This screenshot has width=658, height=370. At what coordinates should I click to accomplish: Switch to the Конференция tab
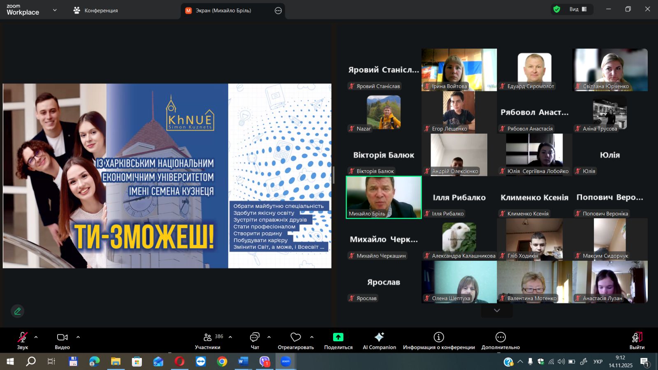point(95,11)
